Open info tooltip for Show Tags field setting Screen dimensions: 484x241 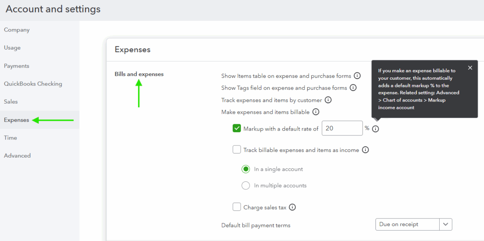pyautogui.click(x=354, y=87)
